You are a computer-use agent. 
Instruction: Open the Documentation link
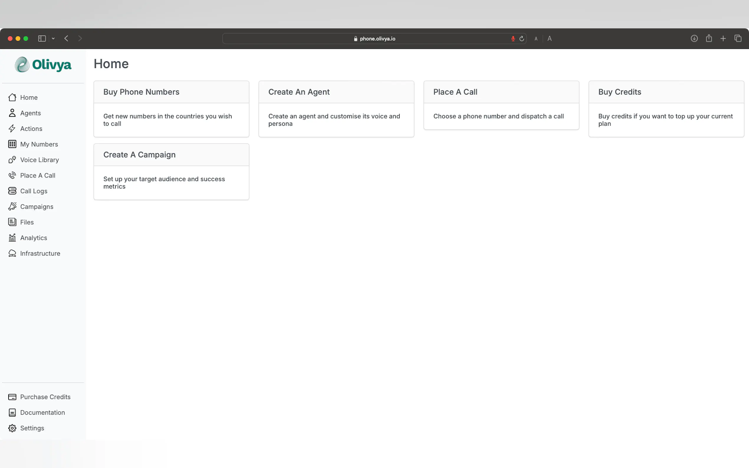(42, 413)
